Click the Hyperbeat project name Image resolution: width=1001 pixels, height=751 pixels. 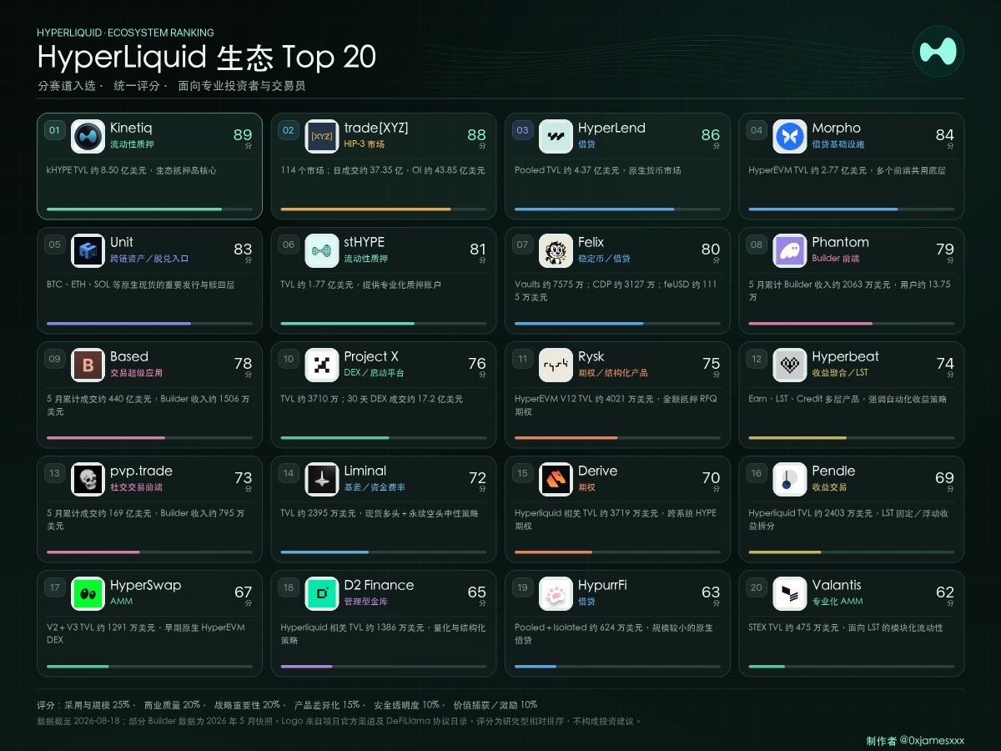[x=846, y=357]
